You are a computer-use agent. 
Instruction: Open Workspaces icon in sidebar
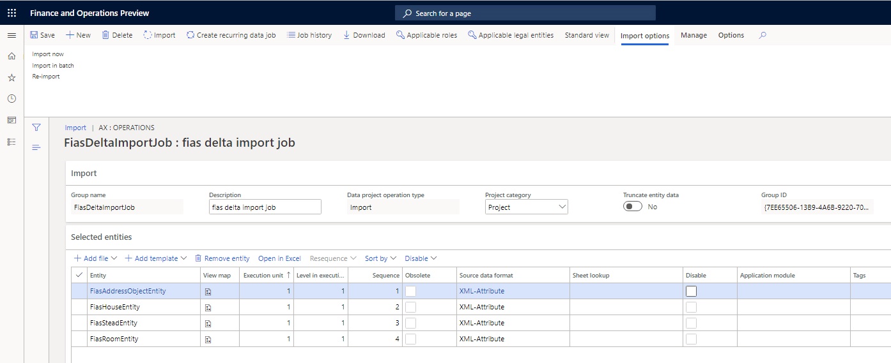(x=12, y=120)
